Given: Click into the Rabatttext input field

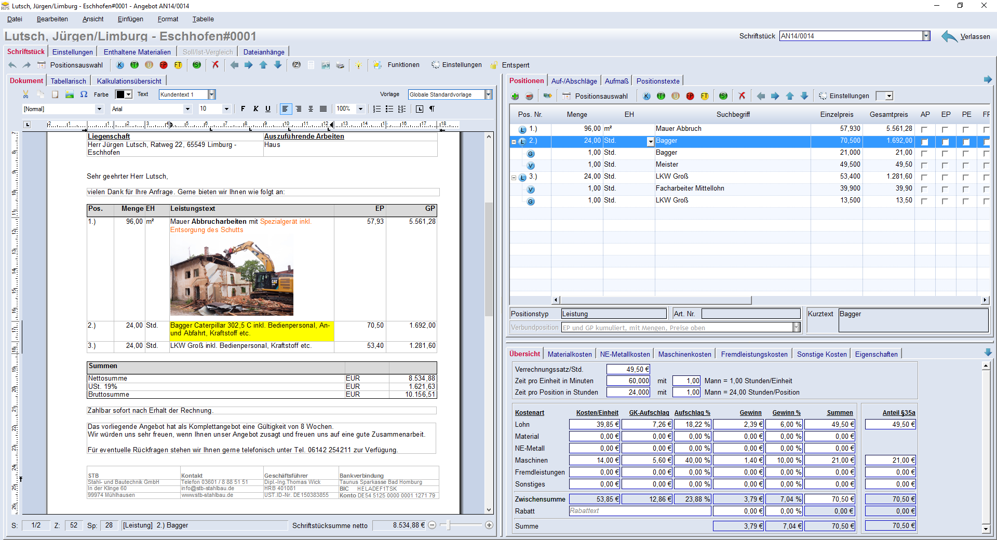Looking at the screenshot, I should pos(640,511).
